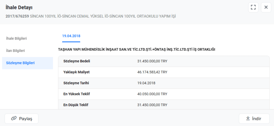The image size is (274, 126).
Task: Click the En Düşük Teklif row label
Action: 76,105
